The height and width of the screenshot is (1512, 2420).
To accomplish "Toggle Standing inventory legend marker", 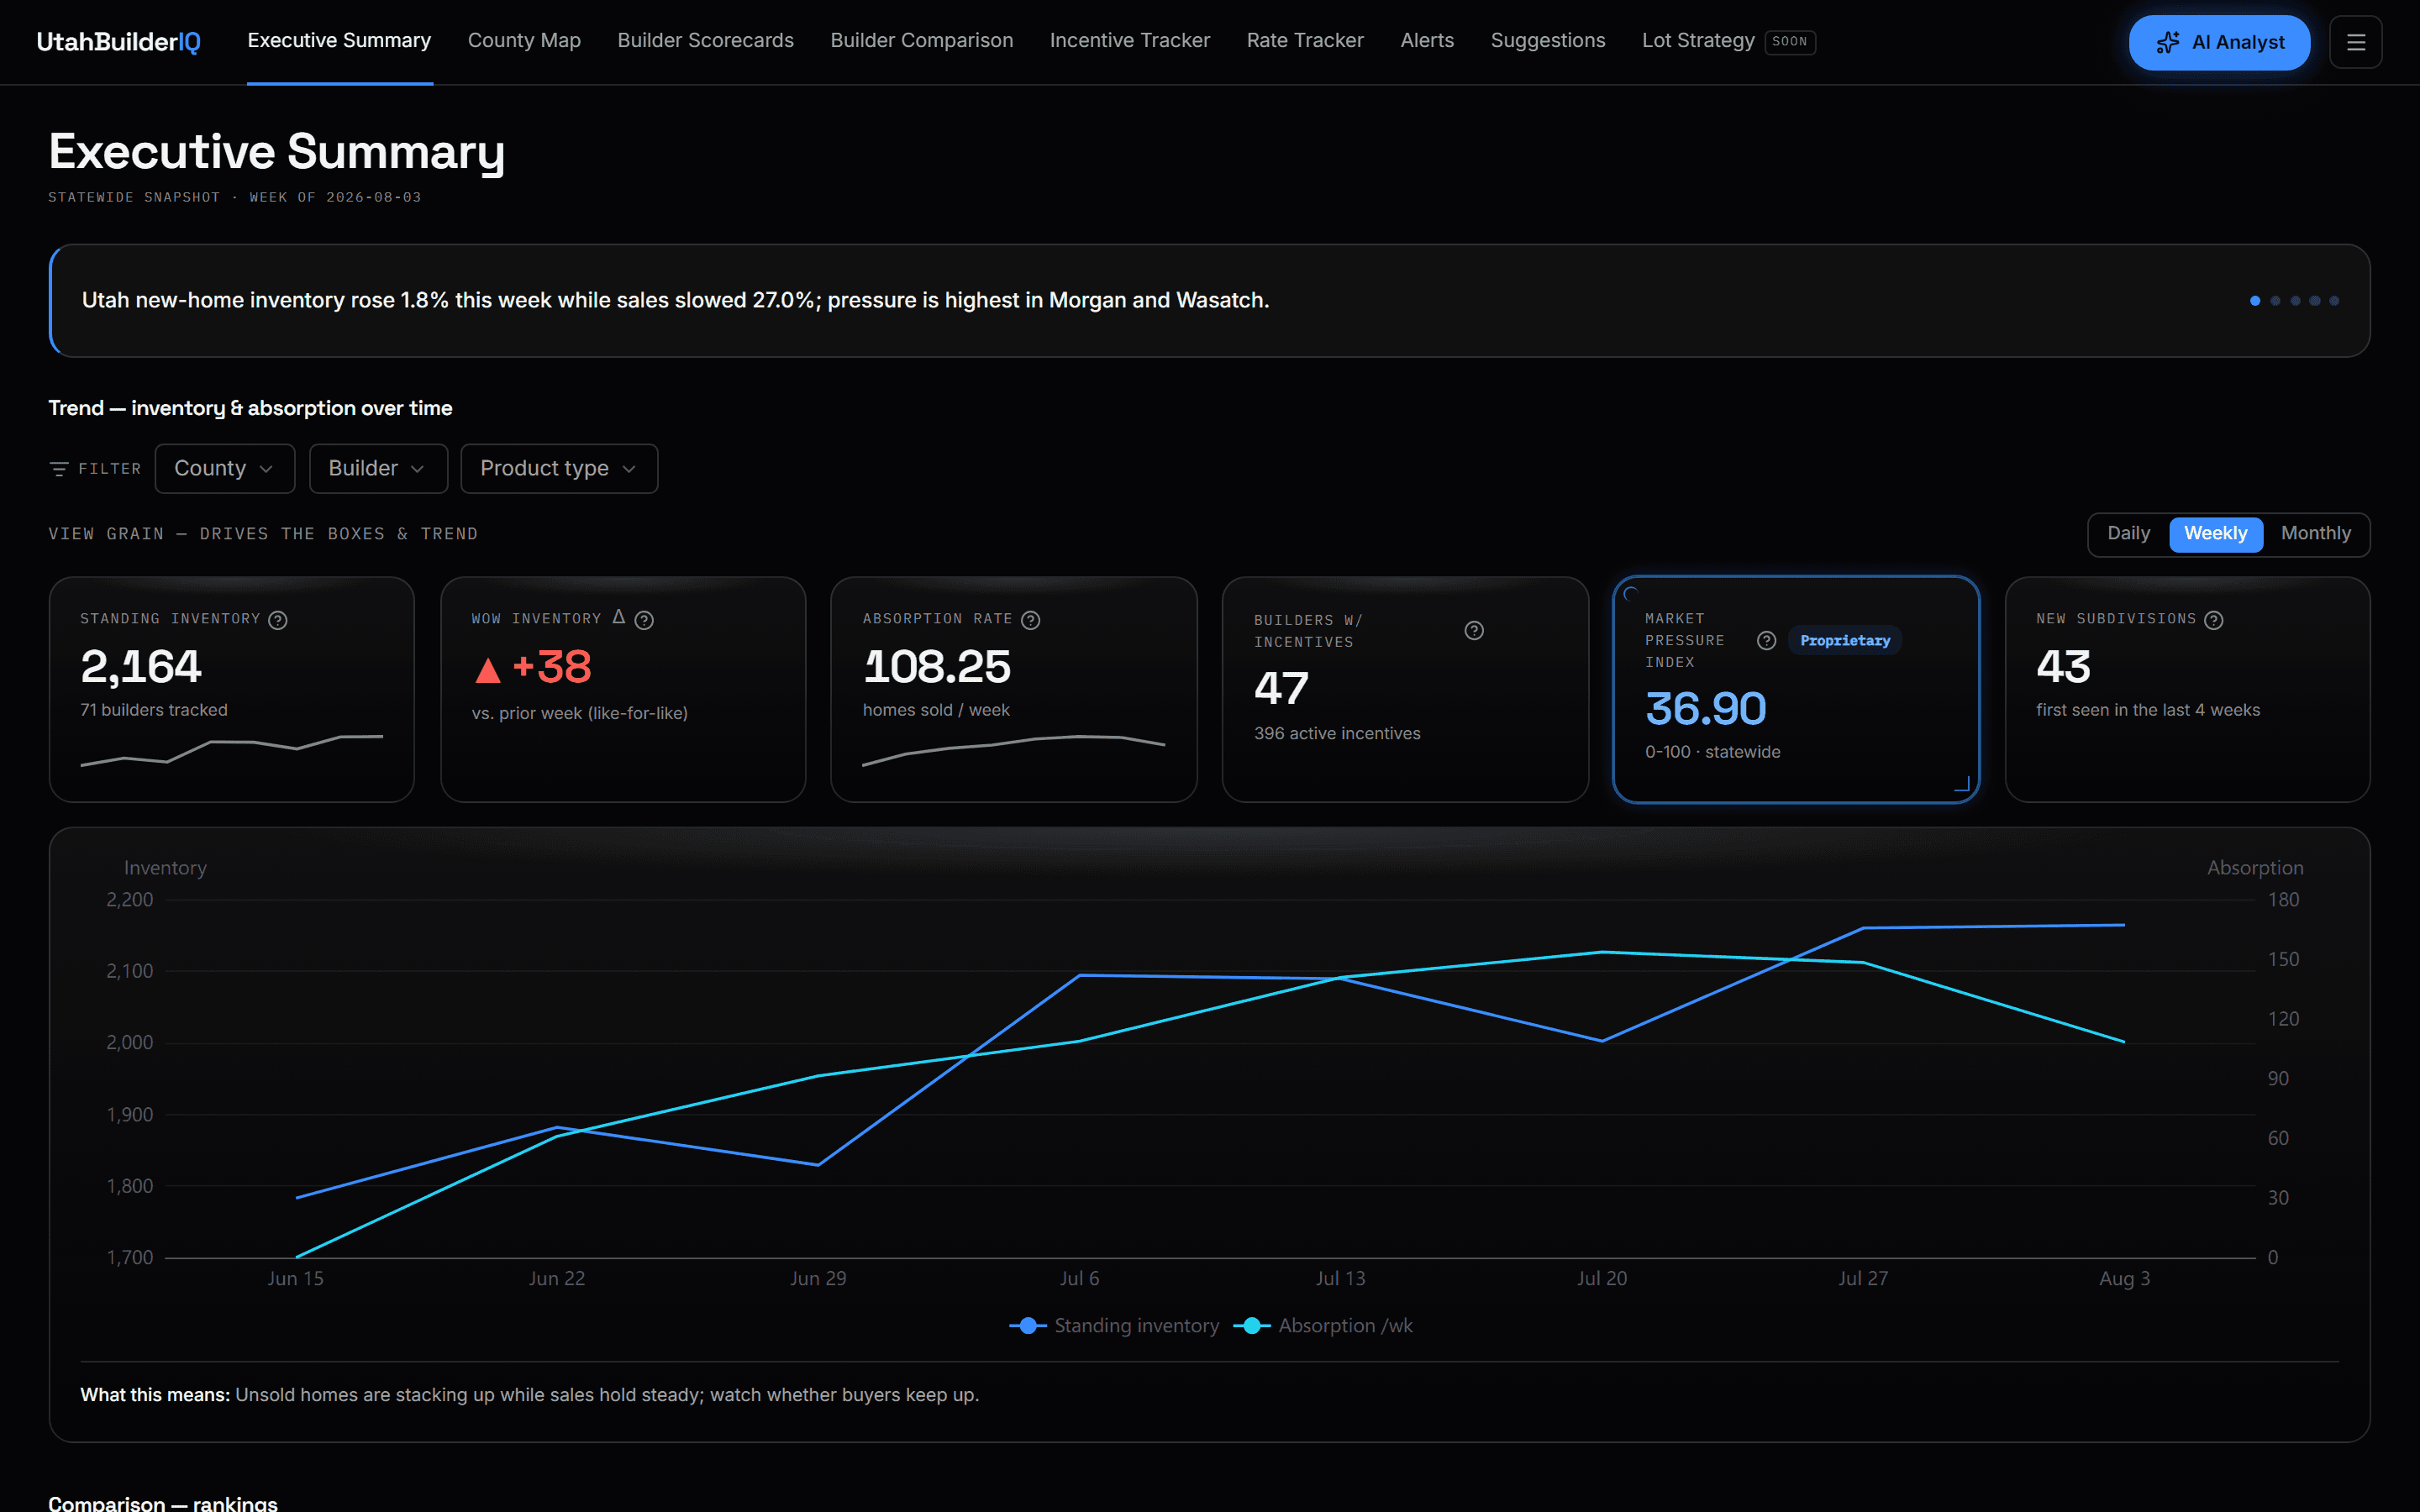I will [1028, 1325].
